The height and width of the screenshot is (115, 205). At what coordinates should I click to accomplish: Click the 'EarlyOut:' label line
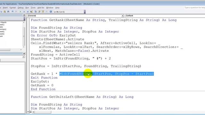[x=40, y=82]
